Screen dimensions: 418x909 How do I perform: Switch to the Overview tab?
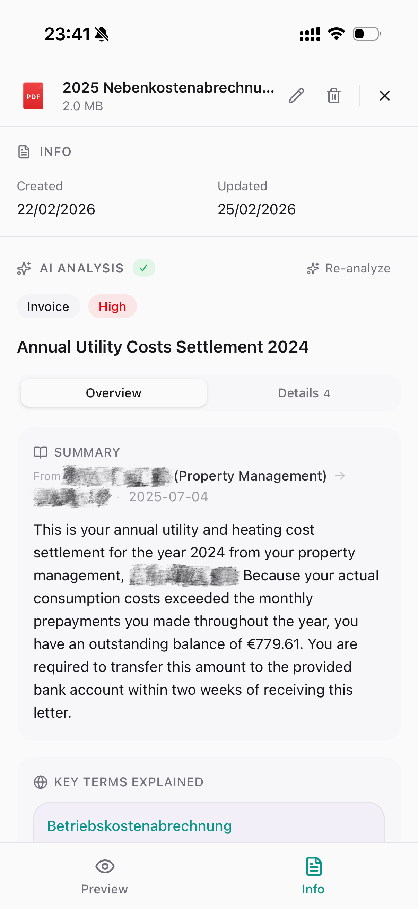tap(114, 393)
